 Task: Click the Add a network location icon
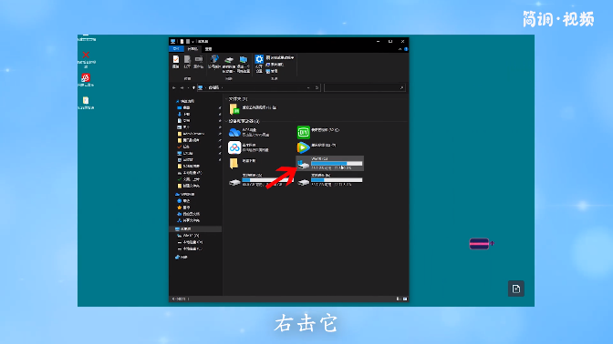click(244, 64)
